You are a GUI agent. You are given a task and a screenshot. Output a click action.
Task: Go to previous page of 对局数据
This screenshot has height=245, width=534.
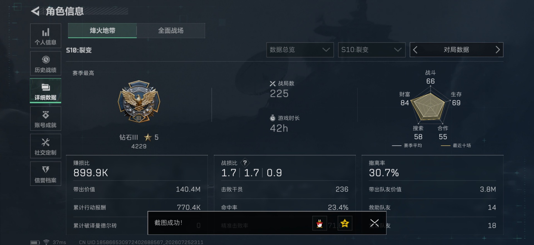415,50
